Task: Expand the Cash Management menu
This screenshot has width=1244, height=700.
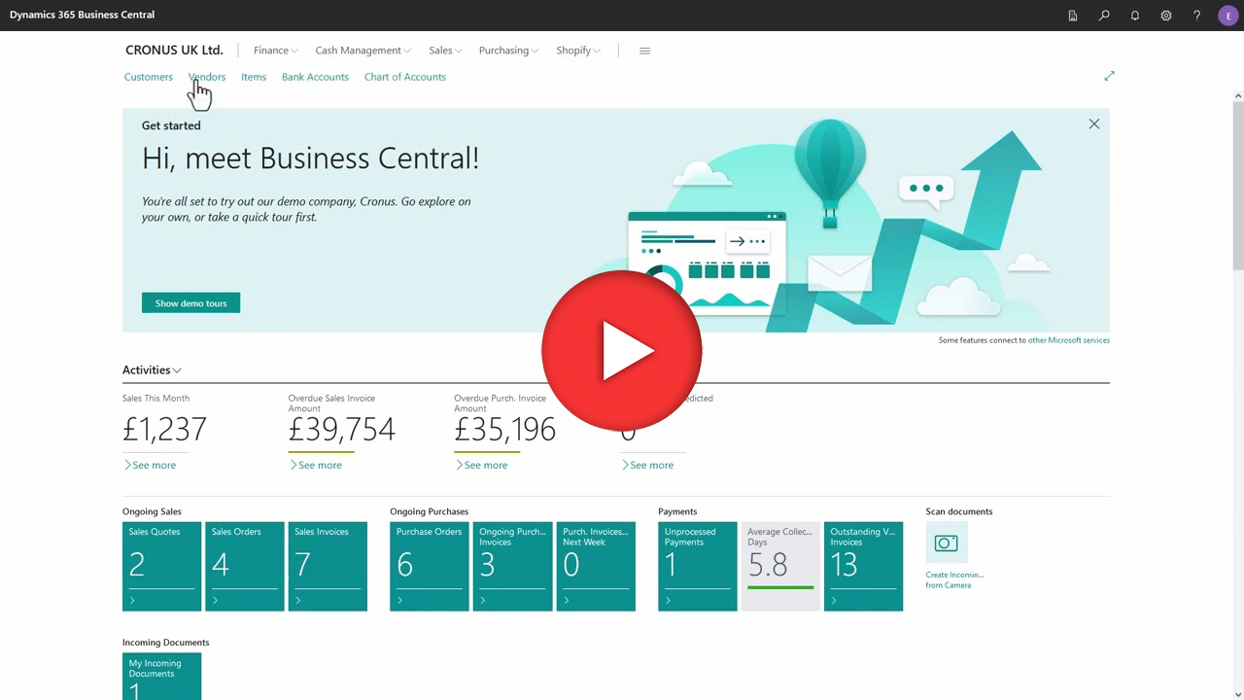Action: 363,51
